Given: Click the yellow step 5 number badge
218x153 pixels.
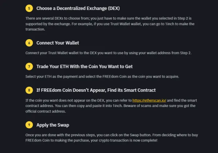Looking at the screenshot, I should pyautogui.click(x=29, y=8).
